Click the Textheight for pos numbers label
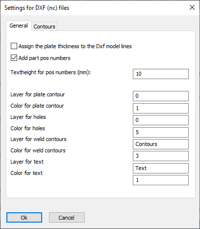Screen dimensions: 200x229 pos(50,72)
